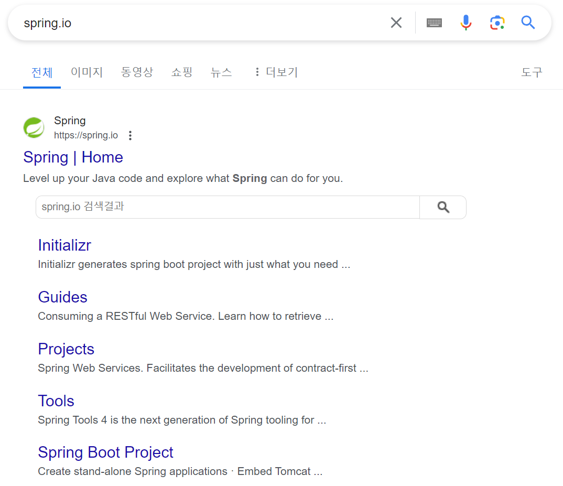Open the three-dot menu next to https://spring.io

click(x=131, y=135)
